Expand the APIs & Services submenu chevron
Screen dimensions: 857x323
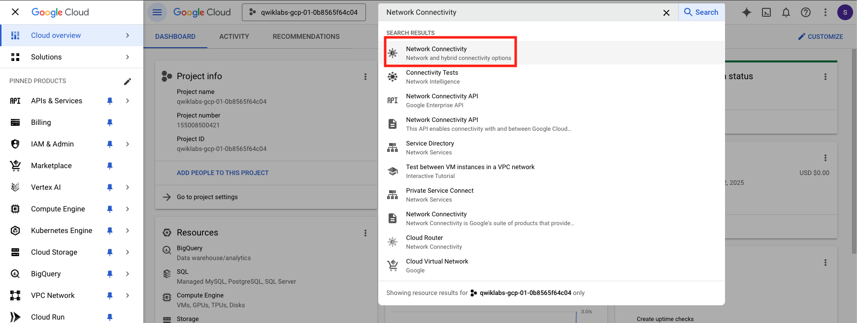(128, 101)
